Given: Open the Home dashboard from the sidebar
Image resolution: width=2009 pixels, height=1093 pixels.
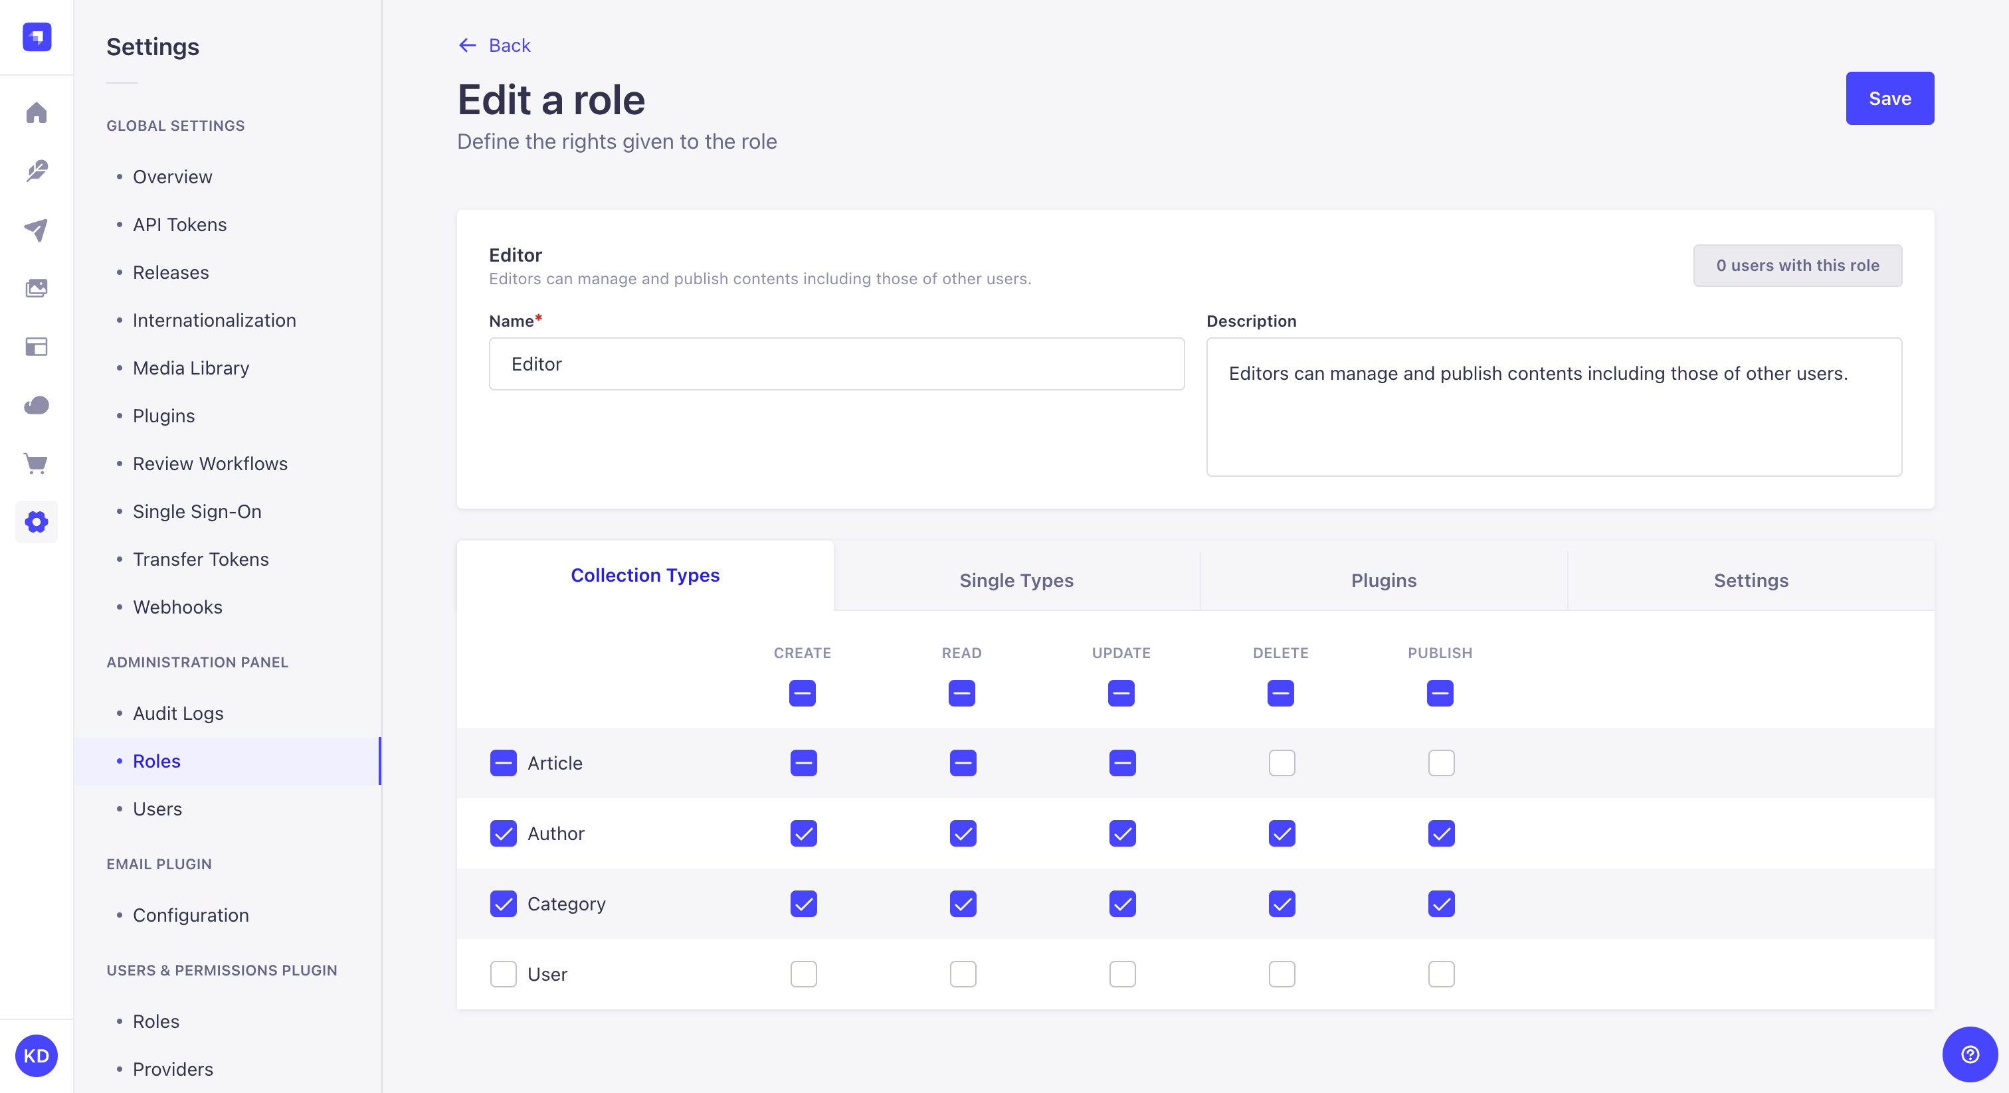Looking at the screenshot, I should click(36, 113).
